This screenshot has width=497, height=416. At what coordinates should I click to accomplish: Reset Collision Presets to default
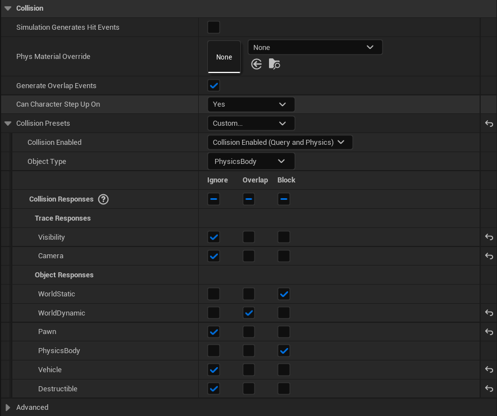489,124
